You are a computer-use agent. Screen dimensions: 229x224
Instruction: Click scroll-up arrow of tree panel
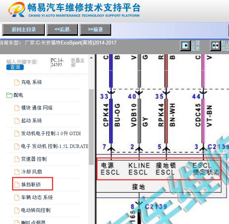click(x=92, y=58)
